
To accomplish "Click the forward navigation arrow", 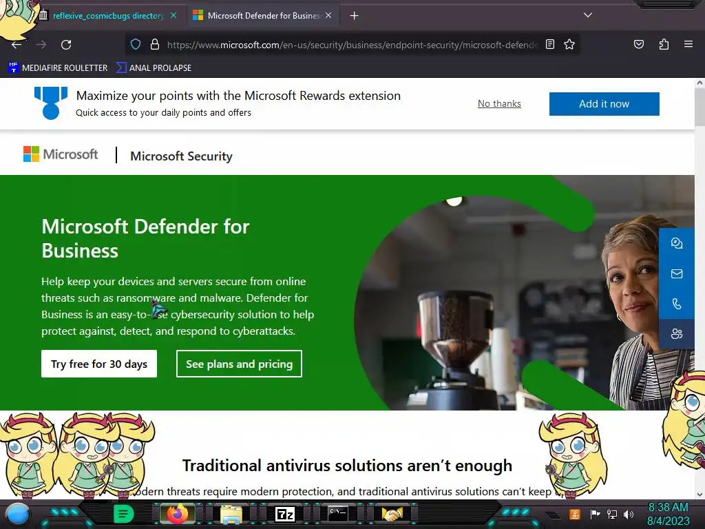I will click(x=41, y=45).
